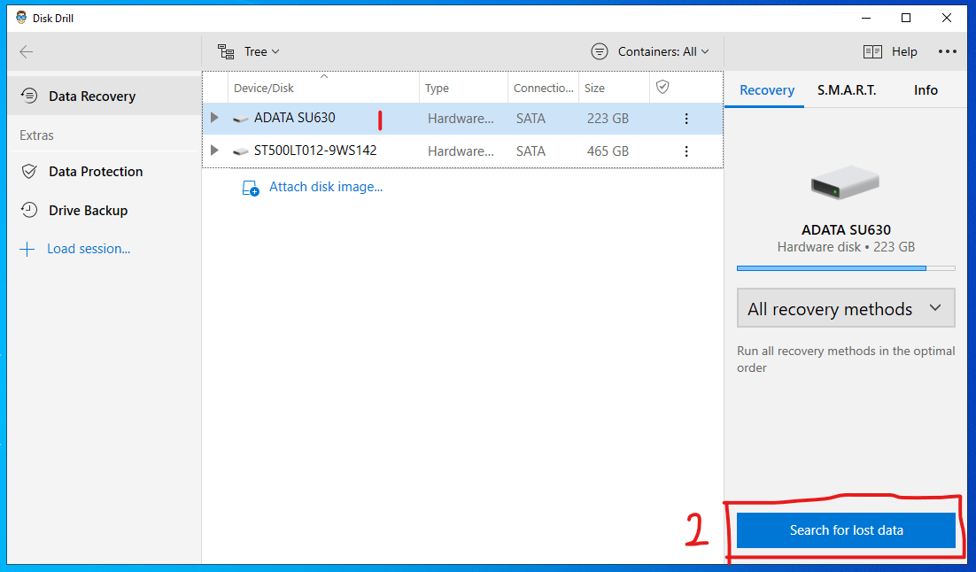Screen dimensions: 976x572
Task: Click the Connection column header
Action: [544, 88]
